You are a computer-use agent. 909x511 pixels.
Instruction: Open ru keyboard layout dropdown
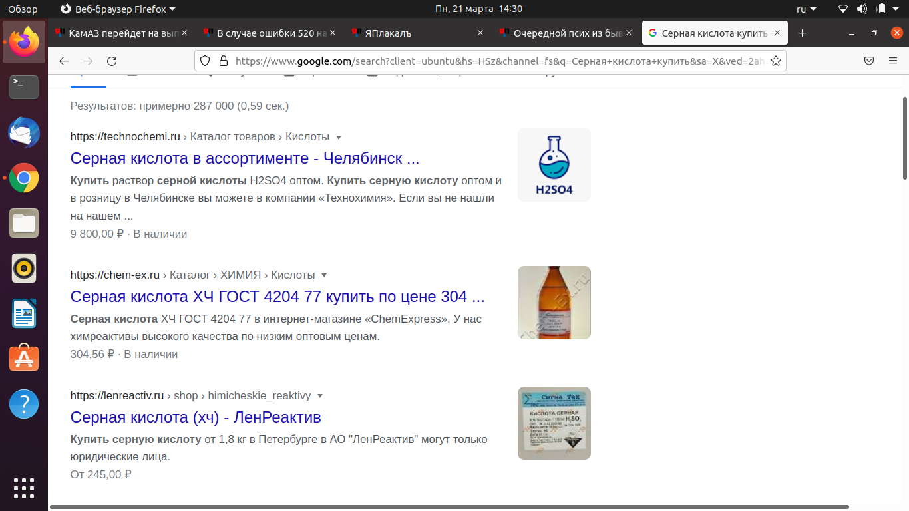click(x=806, y=9)
